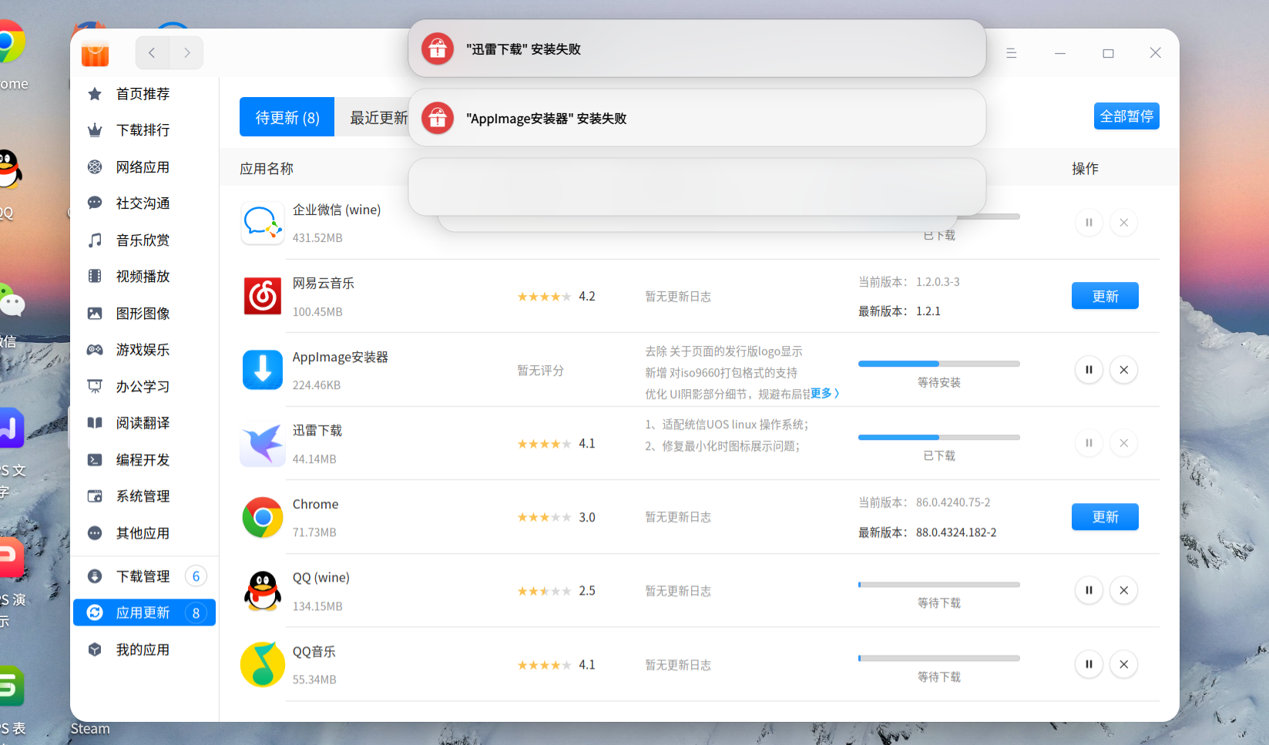The height and width of the screenshot is (745, 1269).
Task: Click the navigate forward arrow
Action: [186, 52]
